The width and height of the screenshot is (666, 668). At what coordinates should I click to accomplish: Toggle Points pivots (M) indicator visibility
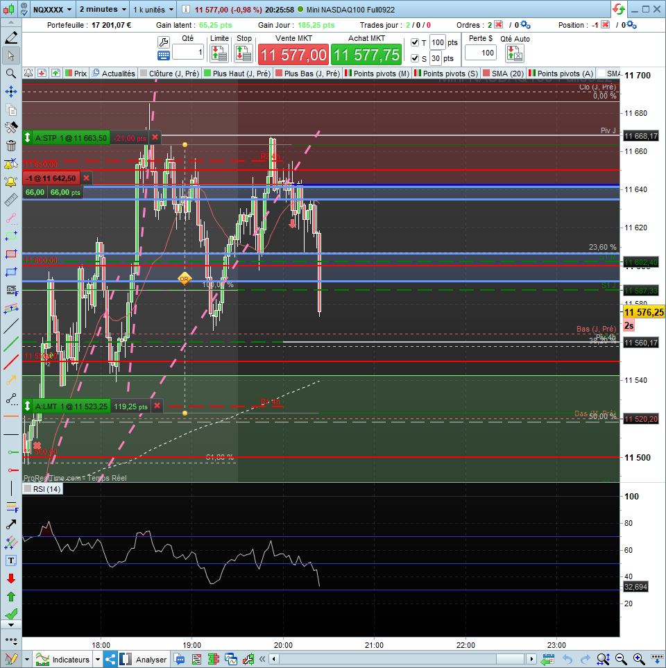pyautogui.click(x=348, y=74)
